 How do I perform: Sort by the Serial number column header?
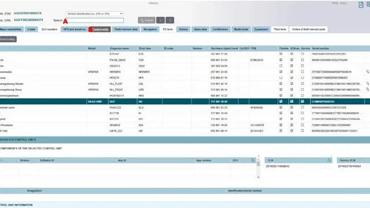click(320, 49)
